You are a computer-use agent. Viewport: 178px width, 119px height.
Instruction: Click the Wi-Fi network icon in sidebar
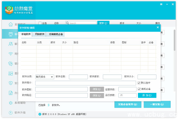(x=11, y=54)
